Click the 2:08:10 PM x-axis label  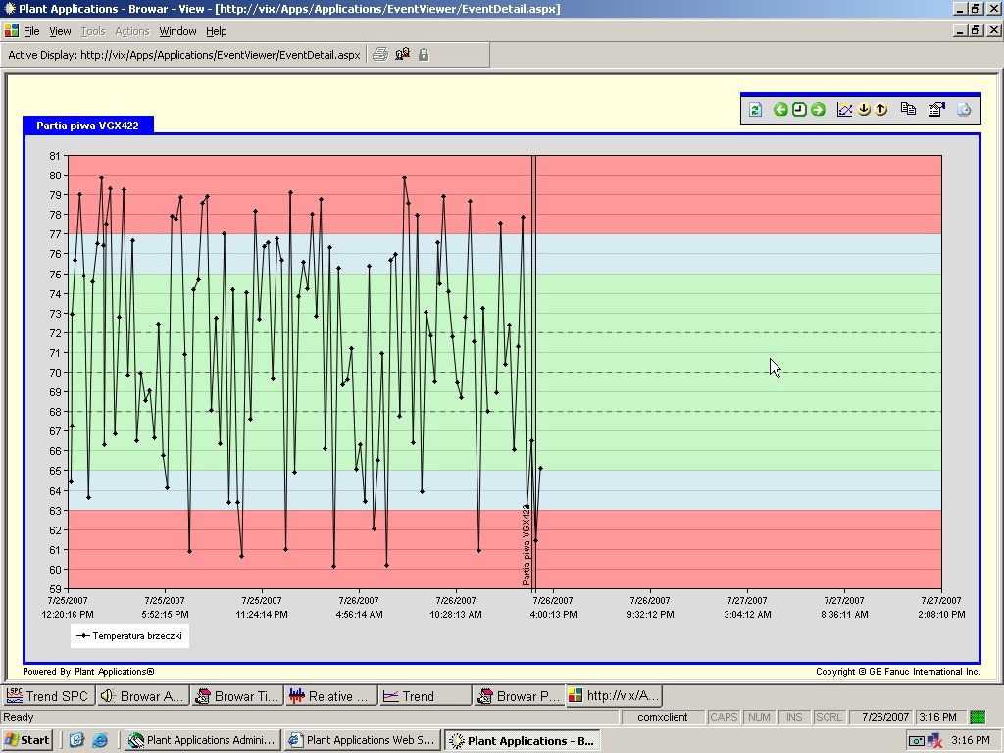coord(941,614)
